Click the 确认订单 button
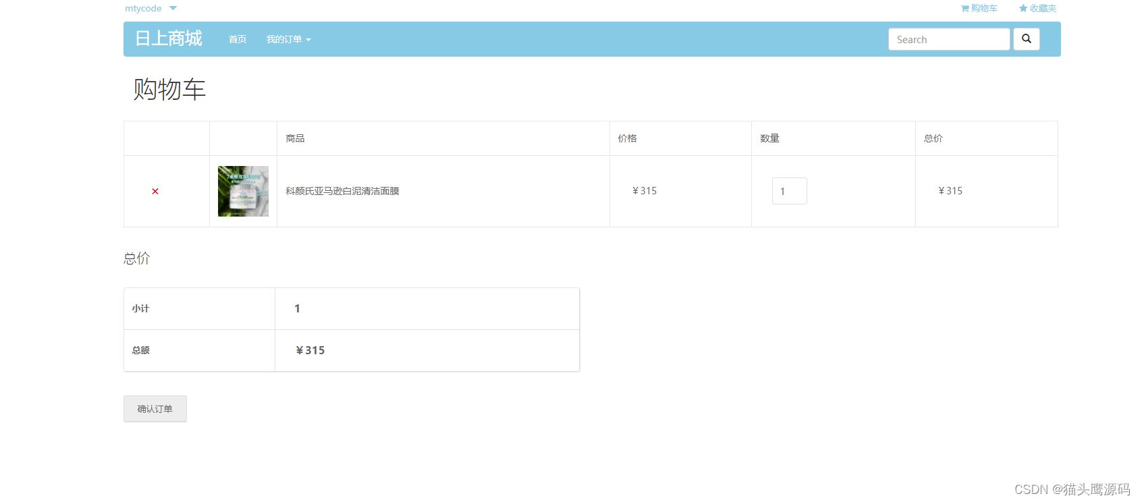Viewport: 1140px width, 502px height. pyautogui.click(x=155, y=409)
